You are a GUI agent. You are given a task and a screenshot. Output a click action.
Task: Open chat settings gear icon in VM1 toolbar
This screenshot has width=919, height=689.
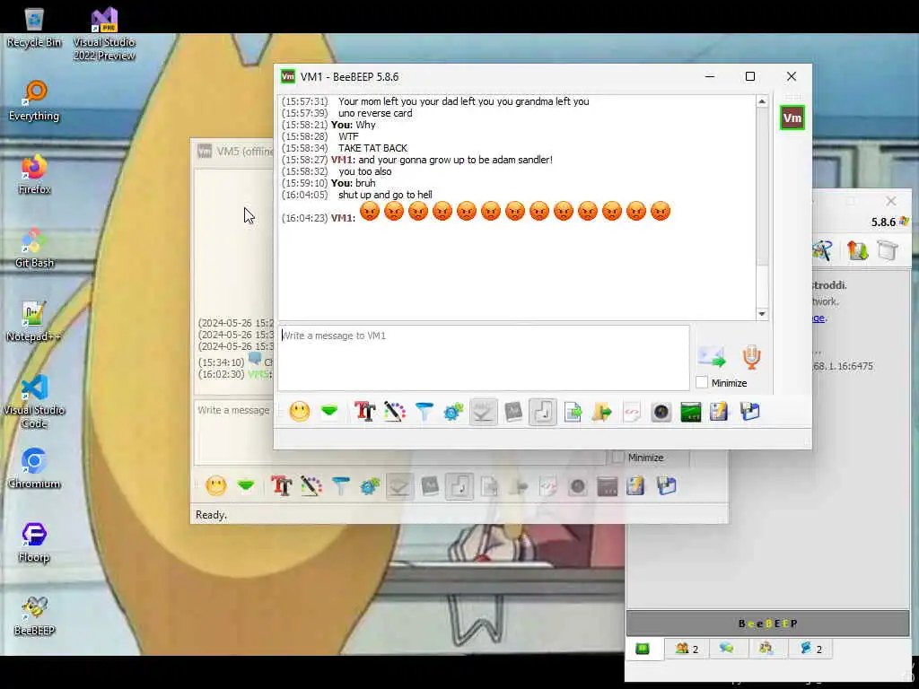click(x=453, y=412)
